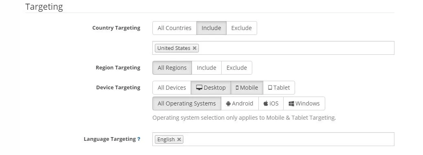This screenshot has height=155, width=423.
Task: Open Language Targeting help question mark
Action: pos(139,139)
